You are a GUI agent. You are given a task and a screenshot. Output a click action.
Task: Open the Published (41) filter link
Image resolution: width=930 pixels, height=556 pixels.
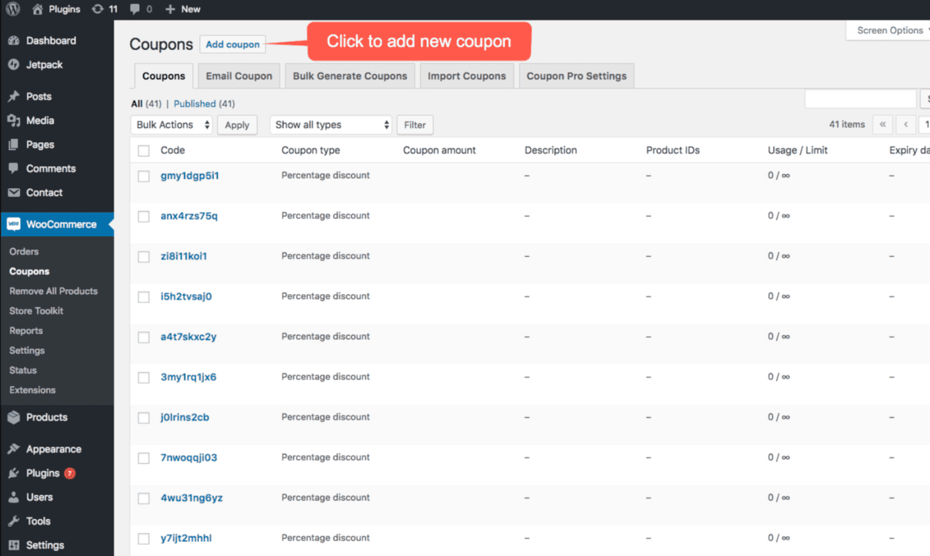click(195, 103)
